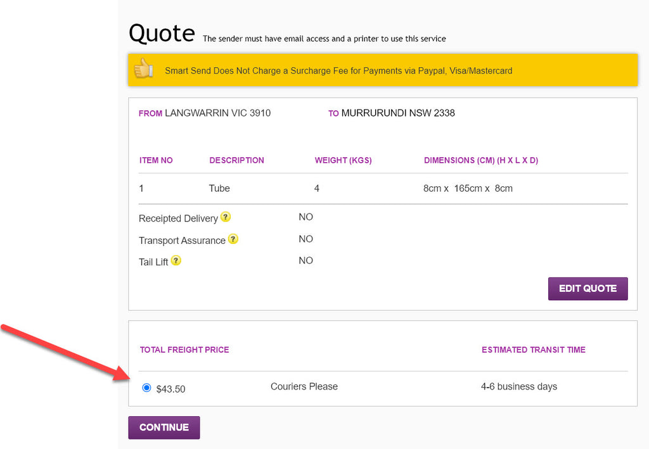Click the $43.50 price label
Viewport: 649px width, 449px height.
click(x=170, y=389)
